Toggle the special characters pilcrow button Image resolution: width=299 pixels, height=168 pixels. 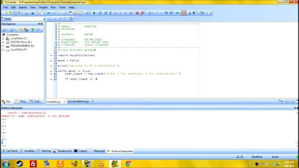(x=194, y=13)
